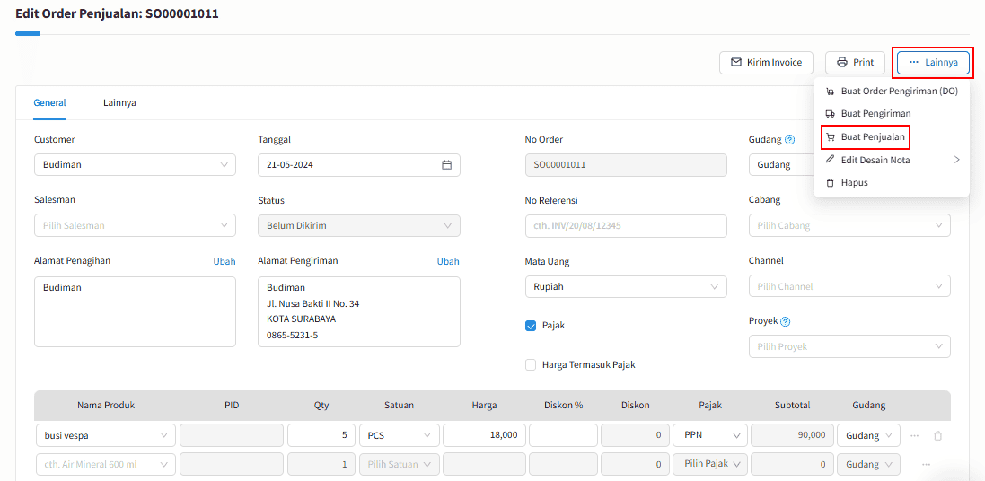Open the three-dot options on busi vespa row
985x481 pixels.
pos(914,435)
